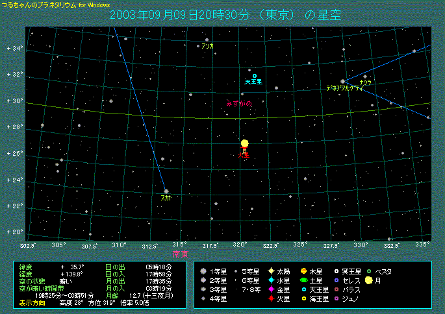Click the yellow Moon on the sky map
The image size is (445, 314).
244,143
